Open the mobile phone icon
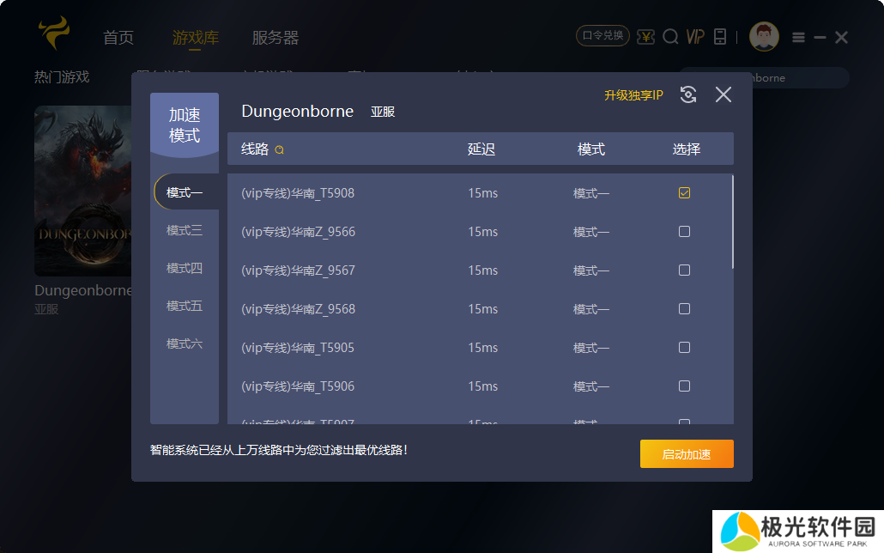This screenshot has height=553, width=884. click(x=720, y=37)
